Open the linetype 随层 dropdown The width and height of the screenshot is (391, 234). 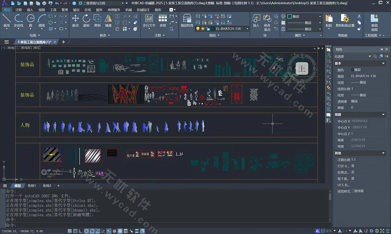pos(320,22)
